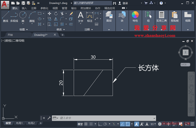
Task: Activate the Move tool
Action: [x=49, y=14]
